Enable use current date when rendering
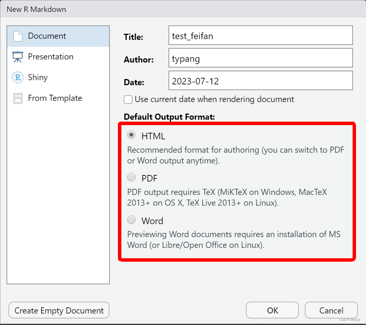 click(128, 99)
